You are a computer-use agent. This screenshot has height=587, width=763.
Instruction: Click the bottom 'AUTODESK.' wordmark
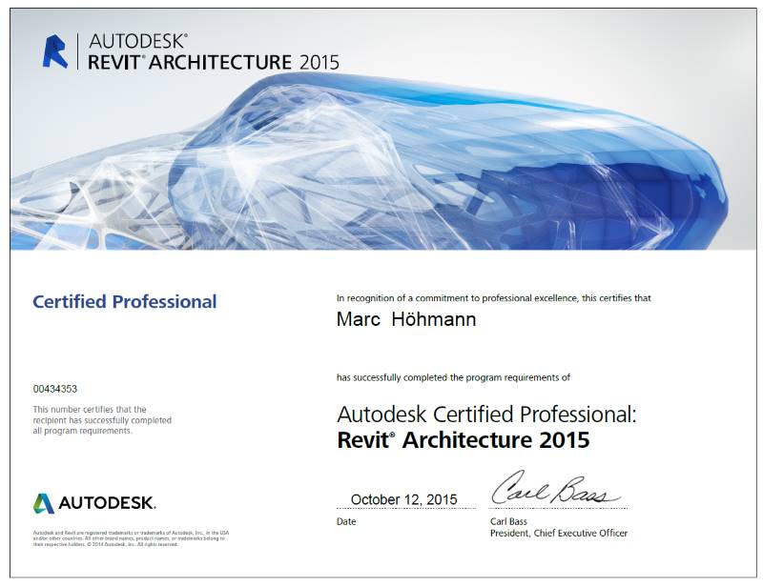click(x=107, y=503)
